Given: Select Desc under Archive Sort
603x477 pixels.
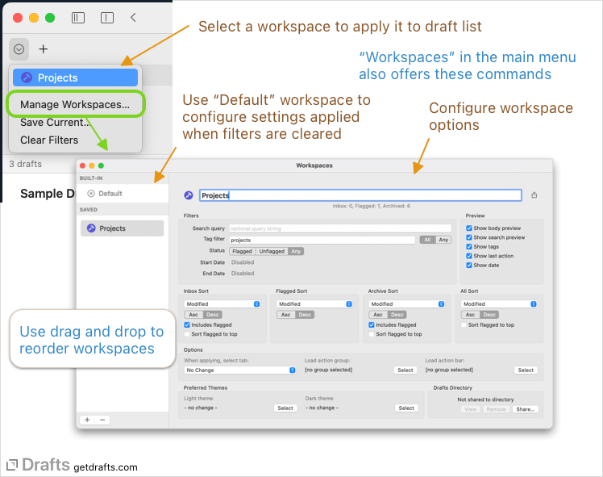Looking at the screenshot, I should (x=397, y=315).
